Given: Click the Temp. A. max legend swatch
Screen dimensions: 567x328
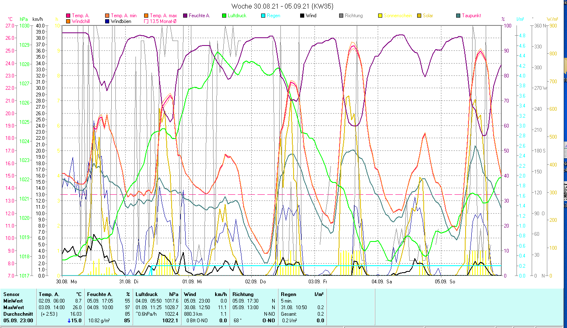Looking at the screenshot, I should pos(146,16).
